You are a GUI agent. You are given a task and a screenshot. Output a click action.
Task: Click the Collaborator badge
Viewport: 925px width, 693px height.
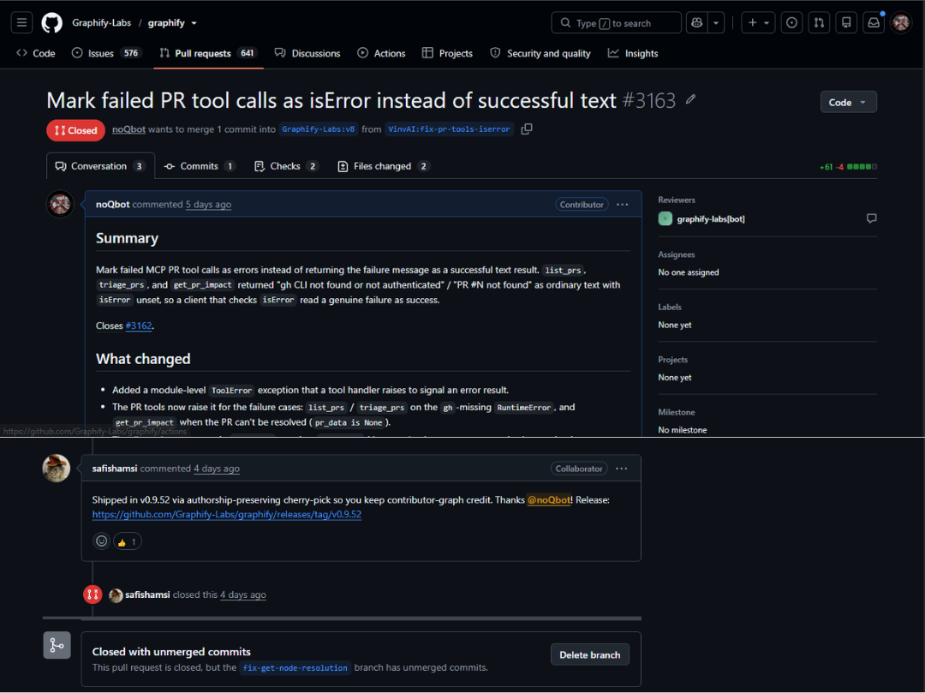[579, 469]
